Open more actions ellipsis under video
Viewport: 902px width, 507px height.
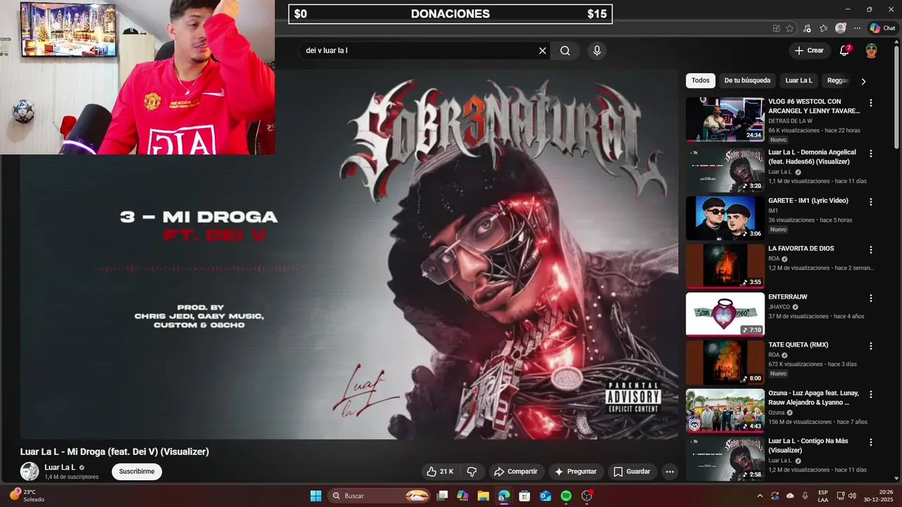tap(670, 472)
